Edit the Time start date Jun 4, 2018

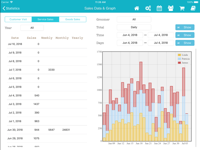(x=130, y=35)
